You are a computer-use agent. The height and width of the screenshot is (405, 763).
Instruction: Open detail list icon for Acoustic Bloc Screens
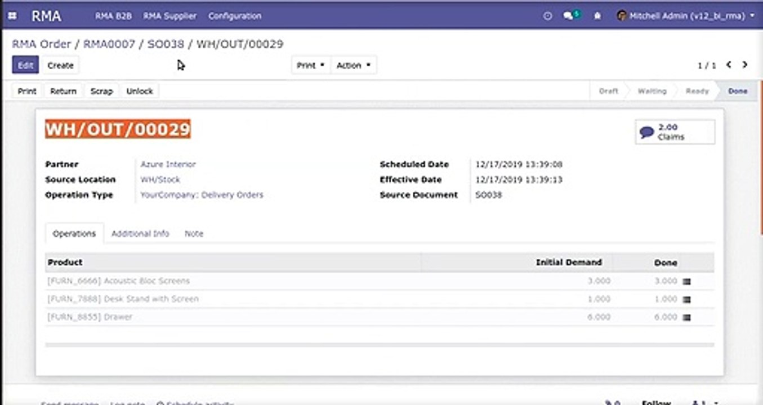click(x=686, y=281)
